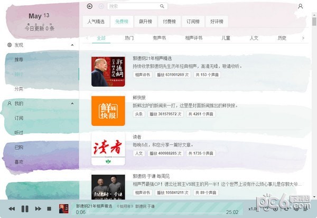Click 相声评书 tag under 每周见

click(143, 193)
